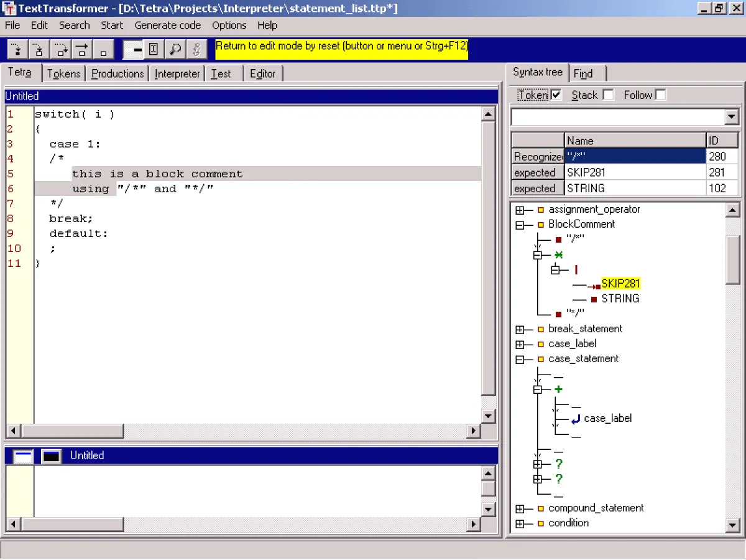Click the stop/break square toolbar icon
Screen dimensions: 746x560
103,49
